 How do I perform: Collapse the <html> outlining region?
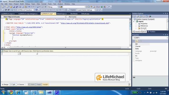[x=5, y=27]
